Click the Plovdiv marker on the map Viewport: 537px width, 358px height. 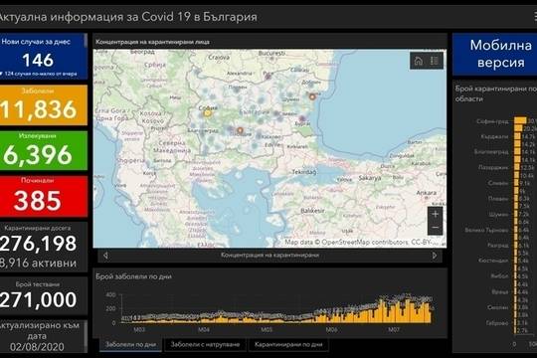pyautogui.click(x=240, y=130)
